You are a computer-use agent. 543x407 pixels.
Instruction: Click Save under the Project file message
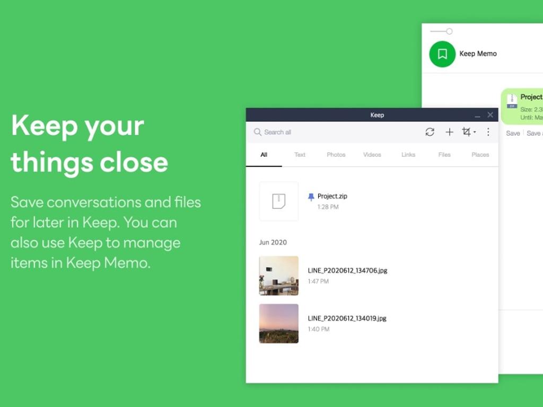tap(513, 134)
